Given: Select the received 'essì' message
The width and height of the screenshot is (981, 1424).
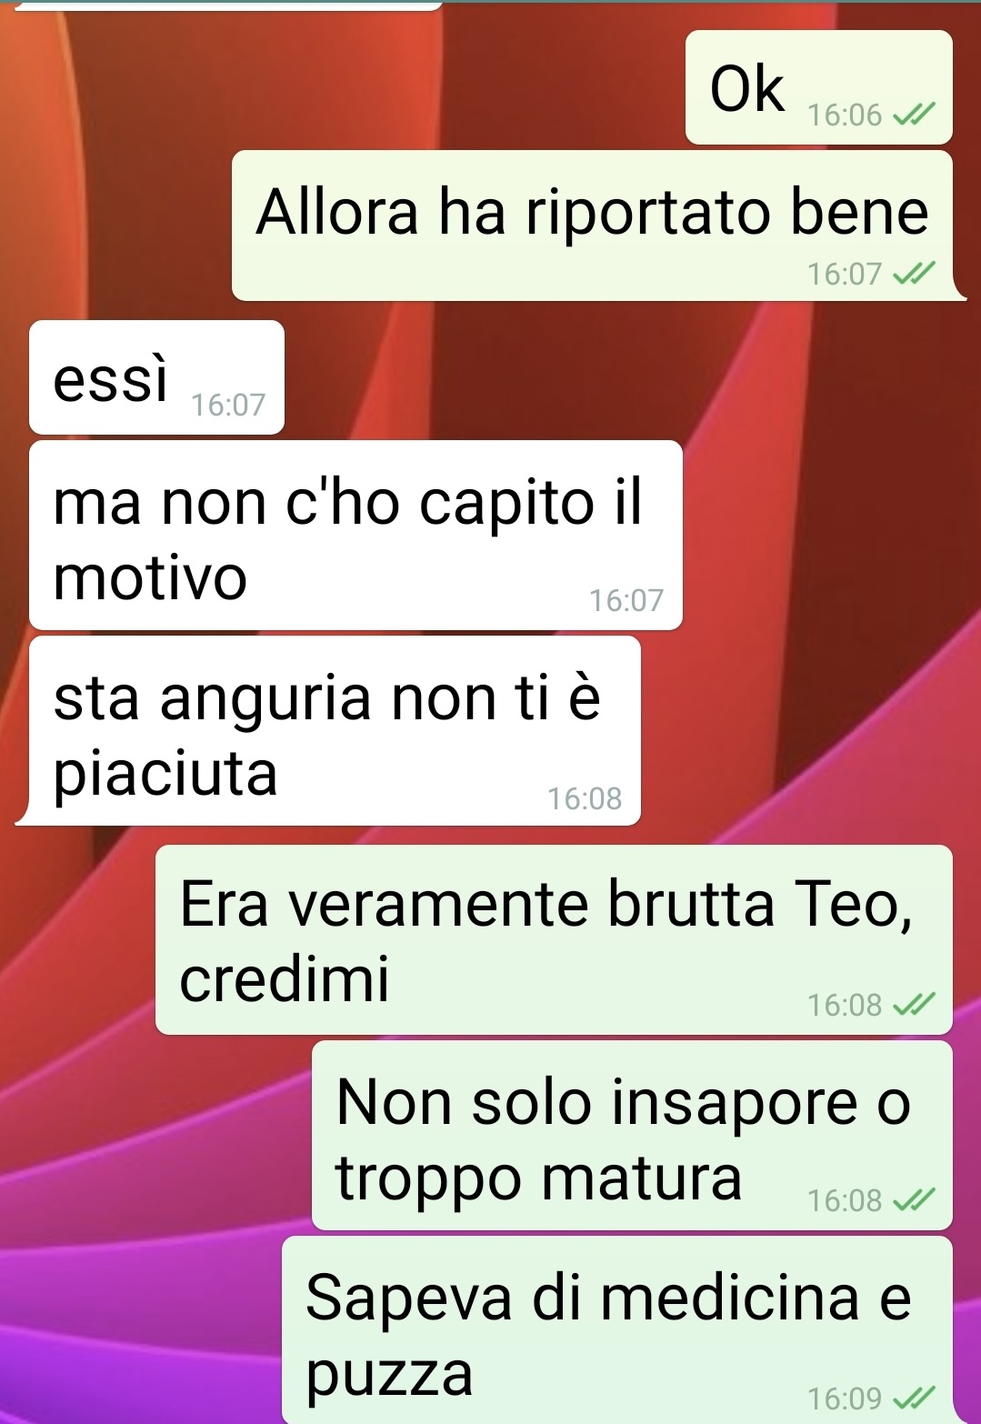Looking at the screenshot, I should click(156, 377).
